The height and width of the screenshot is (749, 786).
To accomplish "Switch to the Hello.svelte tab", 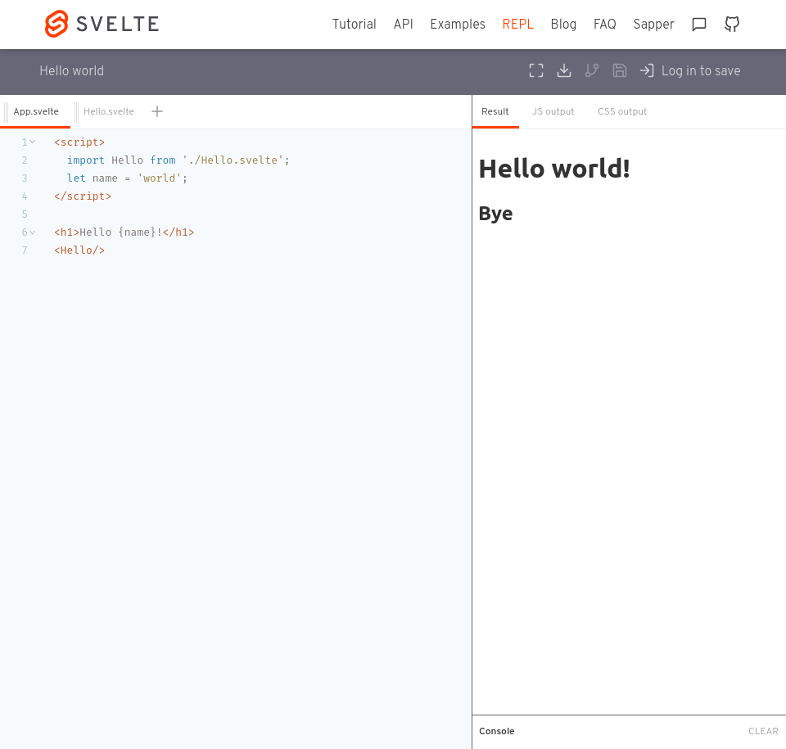I will 109,111.
